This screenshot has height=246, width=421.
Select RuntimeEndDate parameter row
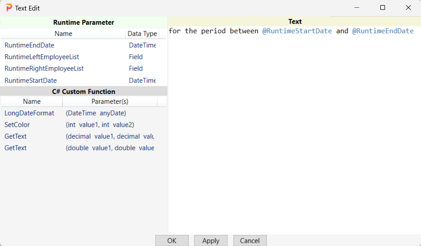click(83, 45)
